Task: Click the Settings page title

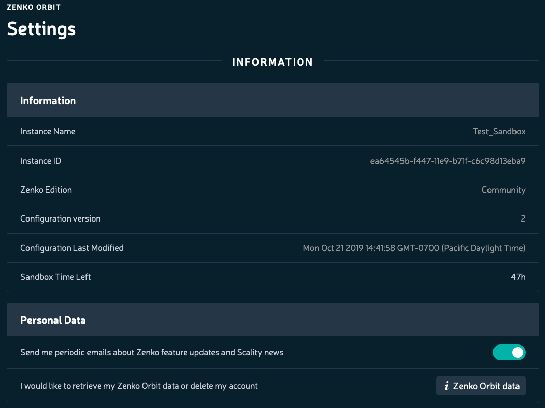Action: pyautogui.click(x=41, y=28)
